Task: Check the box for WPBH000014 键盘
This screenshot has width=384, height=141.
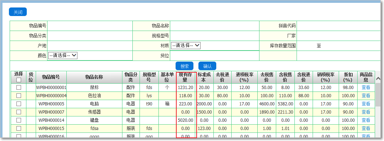Action: [x=19, y=120]
